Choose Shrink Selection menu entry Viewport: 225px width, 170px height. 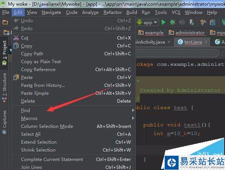(x=74, y=150)
